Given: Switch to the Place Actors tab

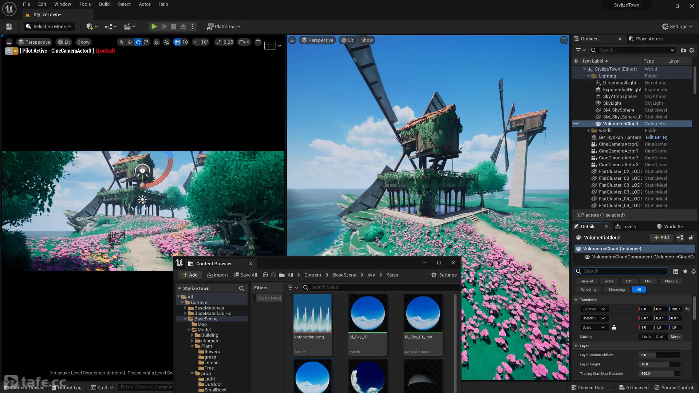Looking at the screenshot, I should (645, 39).
